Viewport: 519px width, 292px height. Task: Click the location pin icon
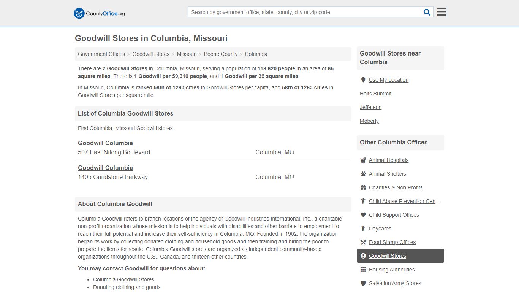[x=363, y=80]
